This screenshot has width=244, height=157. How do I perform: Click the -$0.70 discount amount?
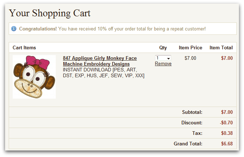coord(226,123)
